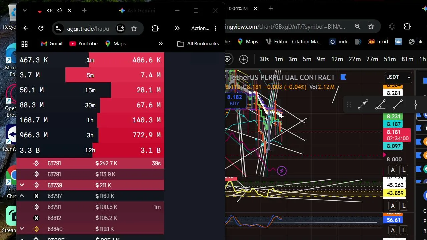
Task: Click the purple lightning bolt on chart
Action: (x=282, y=171)
